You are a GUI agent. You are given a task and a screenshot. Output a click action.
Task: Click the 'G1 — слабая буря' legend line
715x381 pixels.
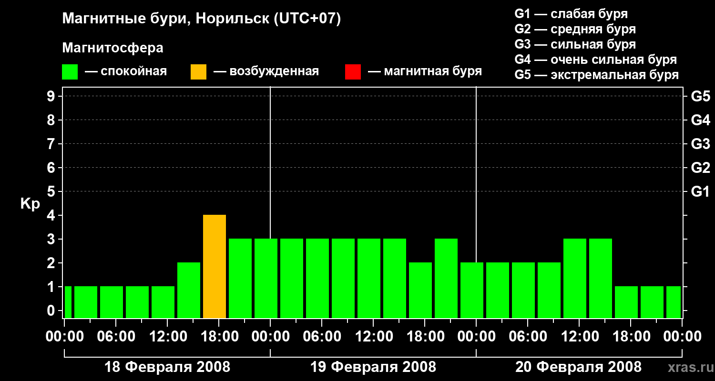[571, 14]
